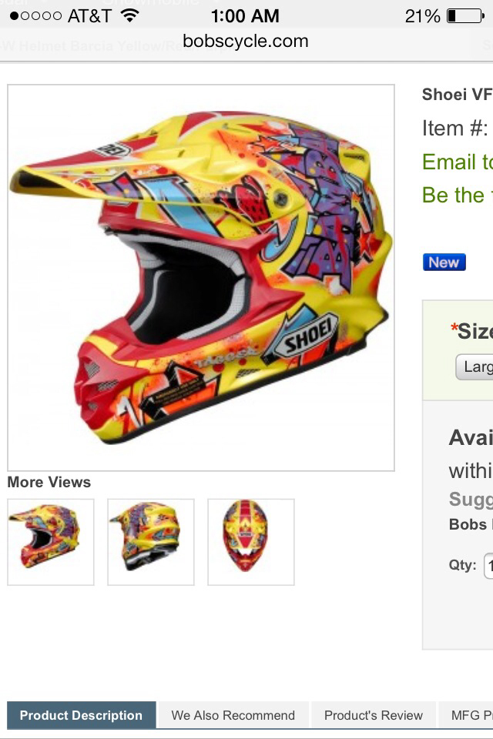This screenshot has height=739, width=493.
Task: Tap the Wi-Fi signal icon
Action: click(x=129, y=15)
